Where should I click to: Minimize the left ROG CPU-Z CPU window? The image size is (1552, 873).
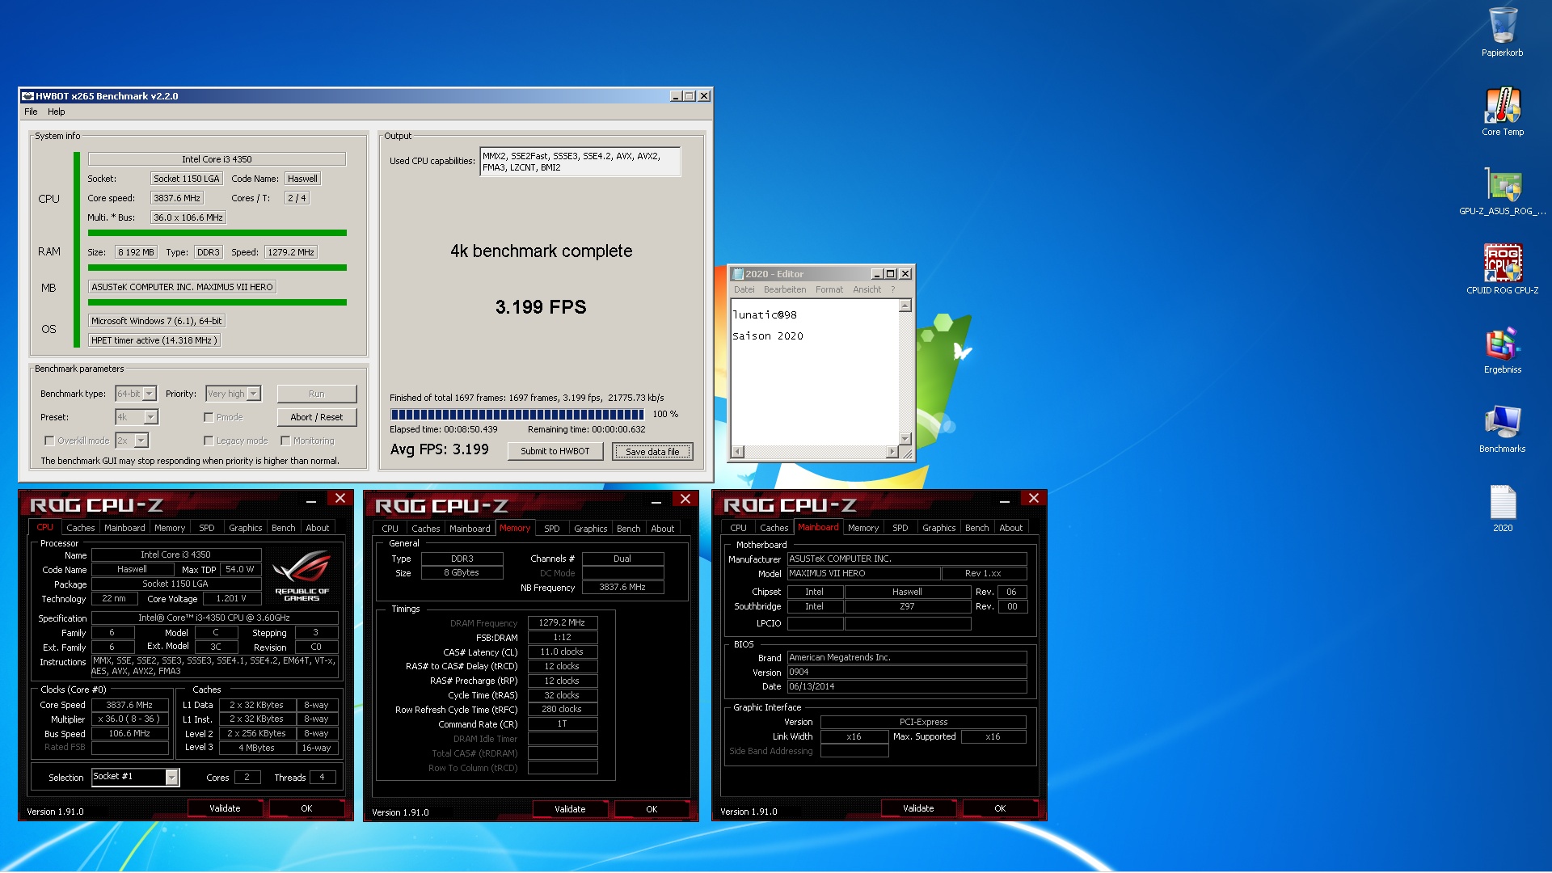point(311,500)
